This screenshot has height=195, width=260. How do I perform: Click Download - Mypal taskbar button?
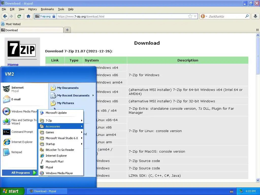click(x=47, y=191)
